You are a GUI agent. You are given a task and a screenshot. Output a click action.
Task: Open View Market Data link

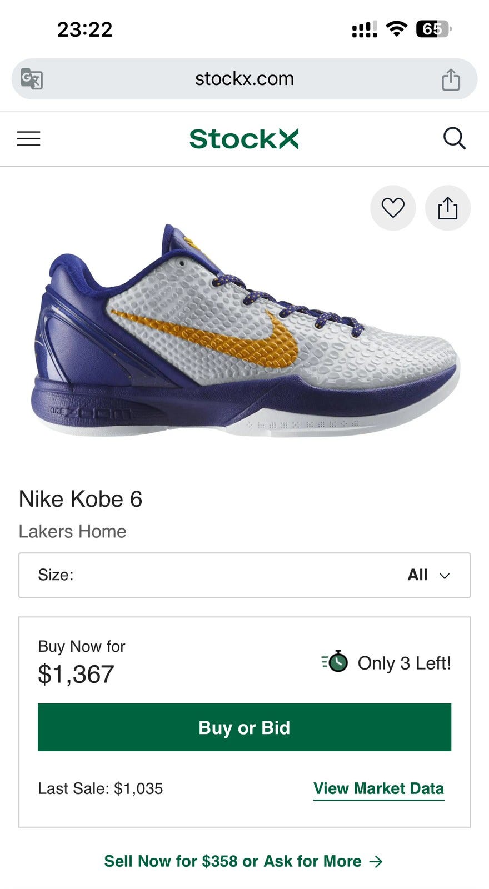pyautogui.click(x=378, y=788)
